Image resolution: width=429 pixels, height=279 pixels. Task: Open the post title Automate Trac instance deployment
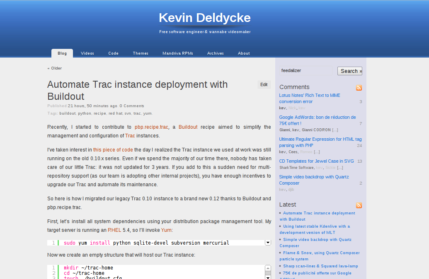coord(137,91)
